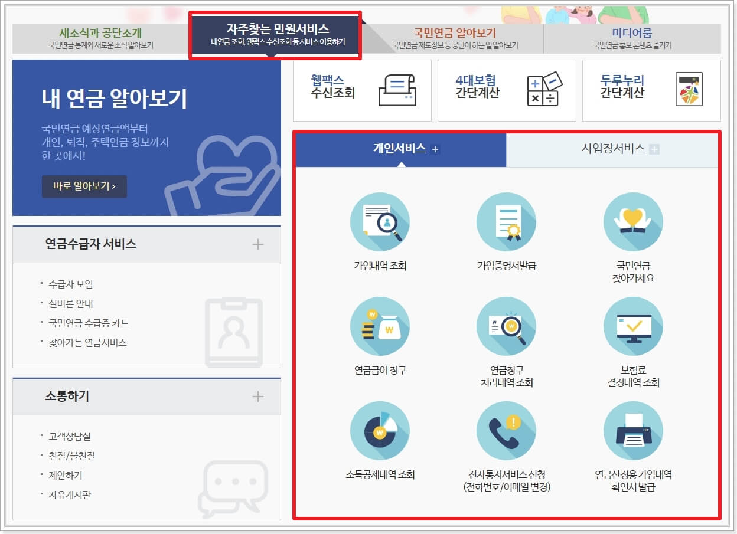Expand the 개인서비스 plus control
The height and width of the screenshot is (534, 737).
[x=437, y=149]
